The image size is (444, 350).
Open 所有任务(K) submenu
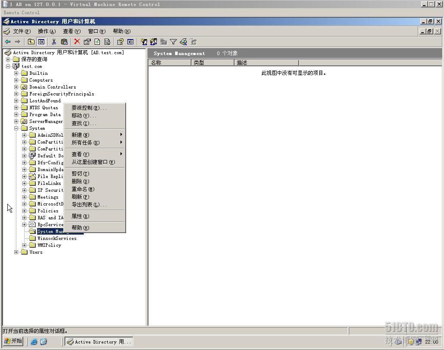click(95, 143)
